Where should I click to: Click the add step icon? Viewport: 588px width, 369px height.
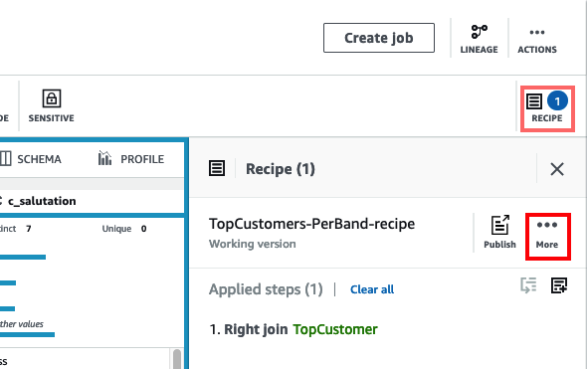click(x=559, y=285)
